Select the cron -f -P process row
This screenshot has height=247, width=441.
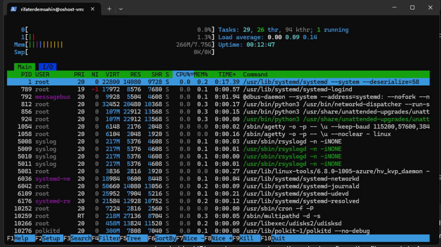[218, 209]
